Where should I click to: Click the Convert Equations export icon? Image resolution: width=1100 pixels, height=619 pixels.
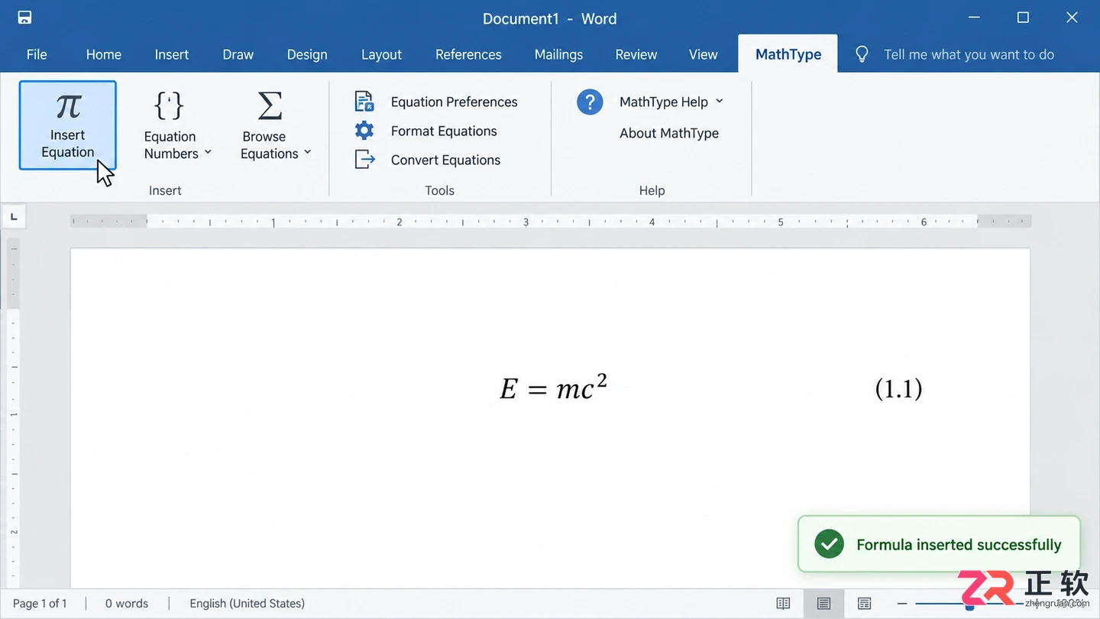(364, 160)
